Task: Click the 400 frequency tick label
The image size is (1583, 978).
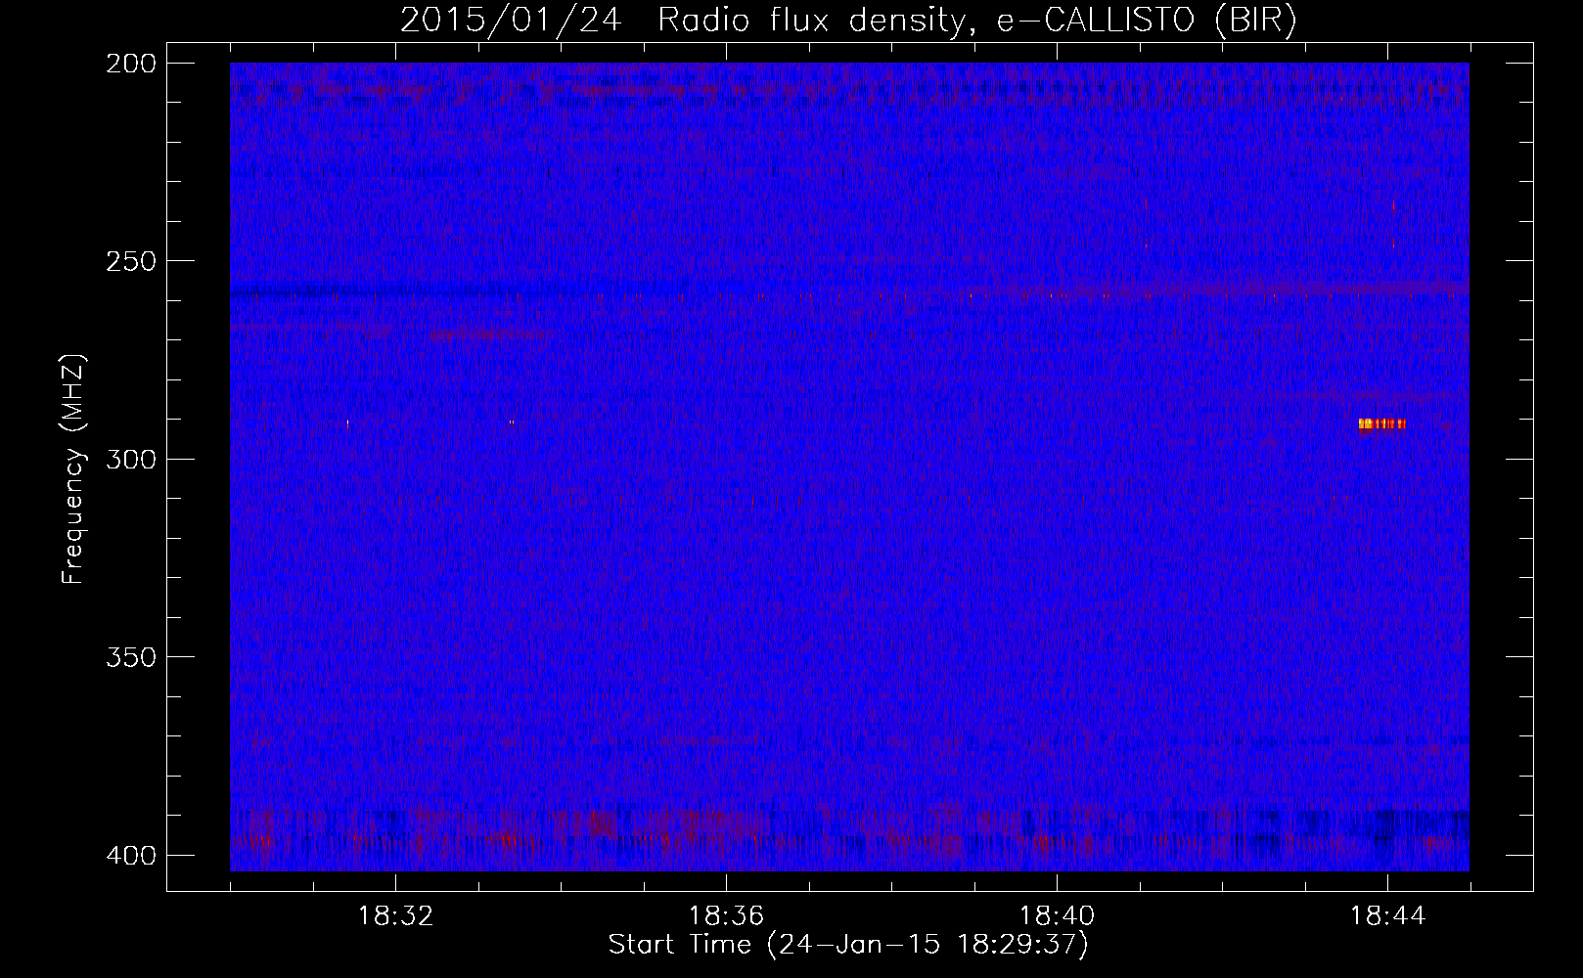Action: click(131, 856)
